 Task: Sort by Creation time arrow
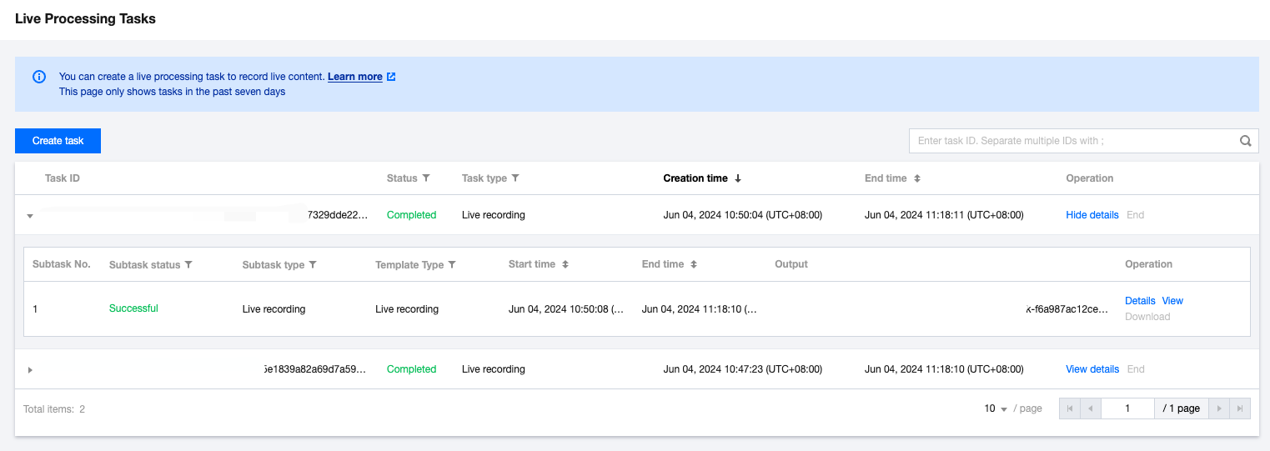coord(738,178)
